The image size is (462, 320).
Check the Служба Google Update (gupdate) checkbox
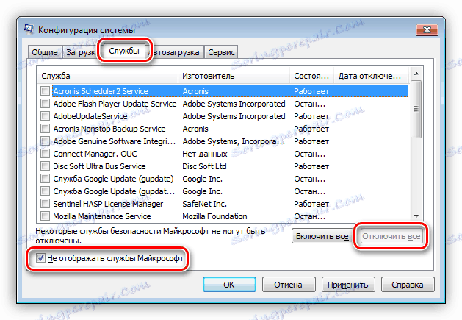point(45,179)
